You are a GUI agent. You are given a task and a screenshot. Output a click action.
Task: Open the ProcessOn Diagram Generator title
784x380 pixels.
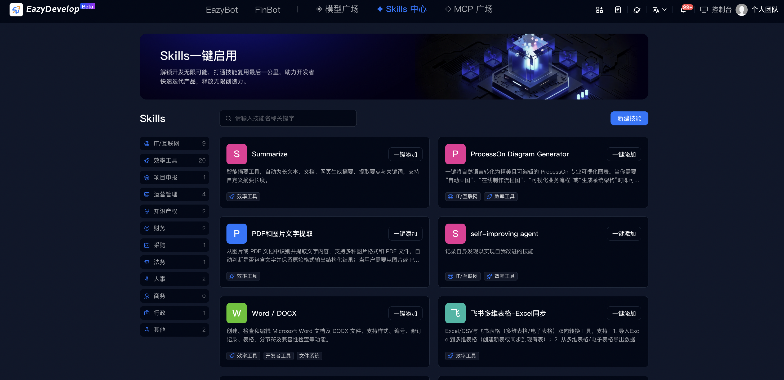[519, 154]
